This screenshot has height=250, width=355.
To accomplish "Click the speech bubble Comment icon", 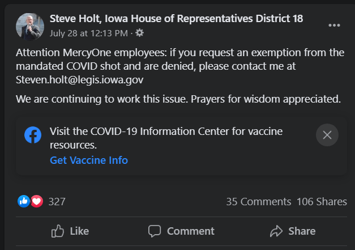I will tap(155, 231).
